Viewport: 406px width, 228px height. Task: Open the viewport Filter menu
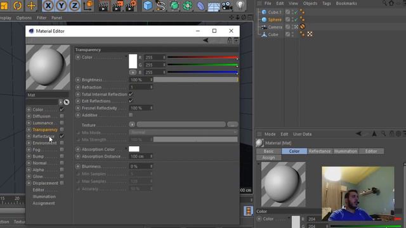[41, 18]
